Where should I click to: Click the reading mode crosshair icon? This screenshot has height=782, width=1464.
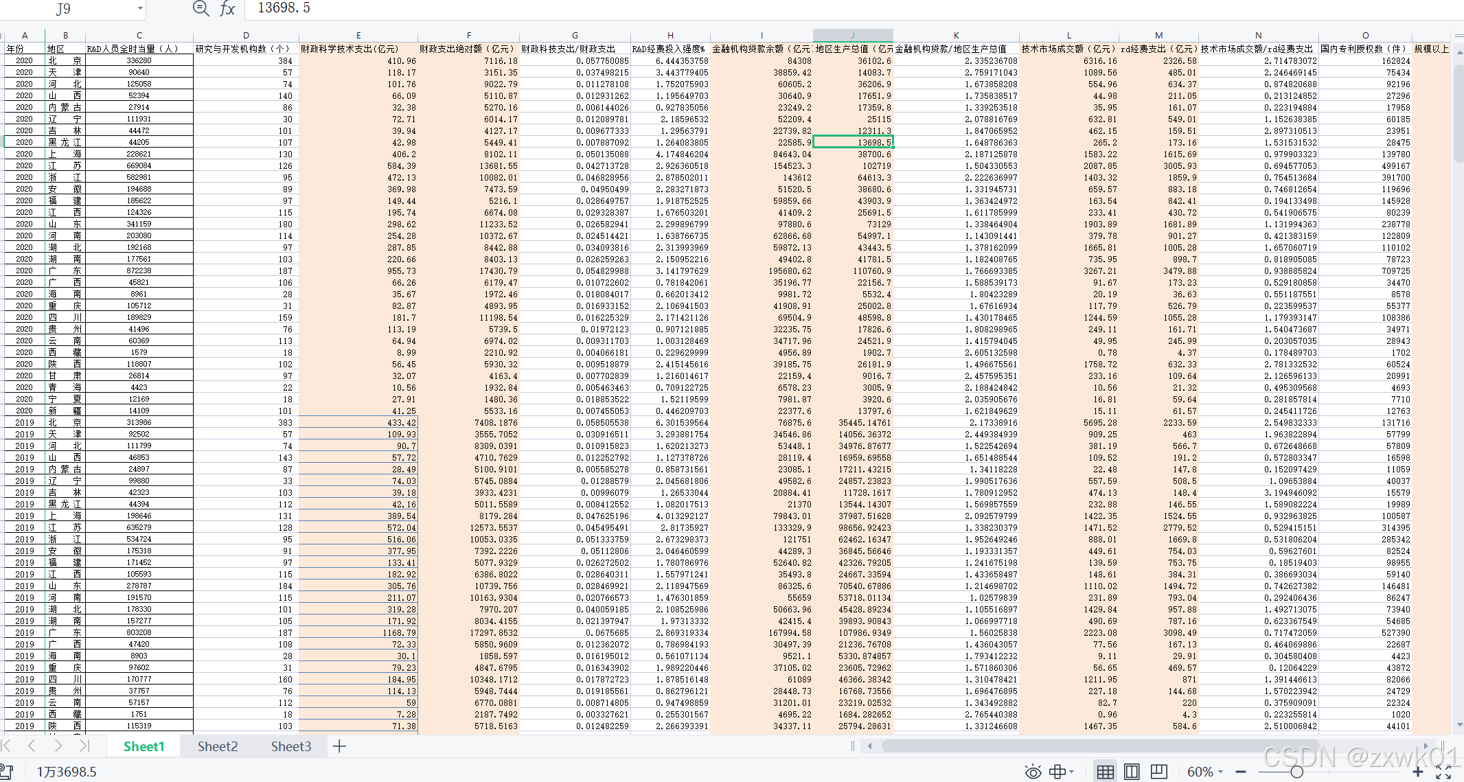[x=1057, y=772]
